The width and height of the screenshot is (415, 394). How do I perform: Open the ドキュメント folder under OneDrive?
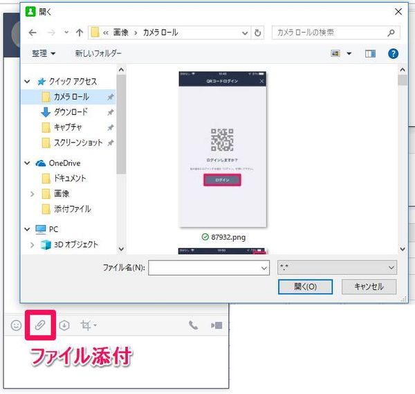(70, 179)
